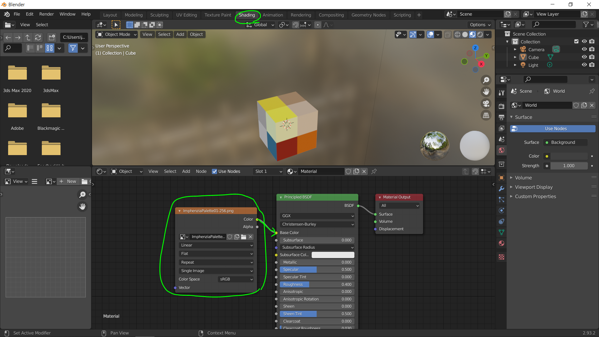Image resolution: width=599 pixels, height=337 pixels.
Task: Toggle perspective/orthographic grid icon in viewport
Action: coord(486,115)
